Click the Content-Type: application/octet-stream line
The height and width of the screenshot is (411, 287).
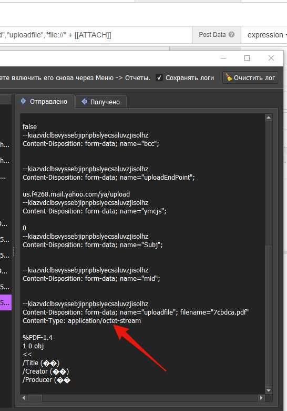click(x=81, y=321)
